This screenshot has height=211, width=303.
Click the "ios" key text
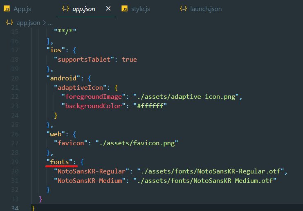[56, 50]
